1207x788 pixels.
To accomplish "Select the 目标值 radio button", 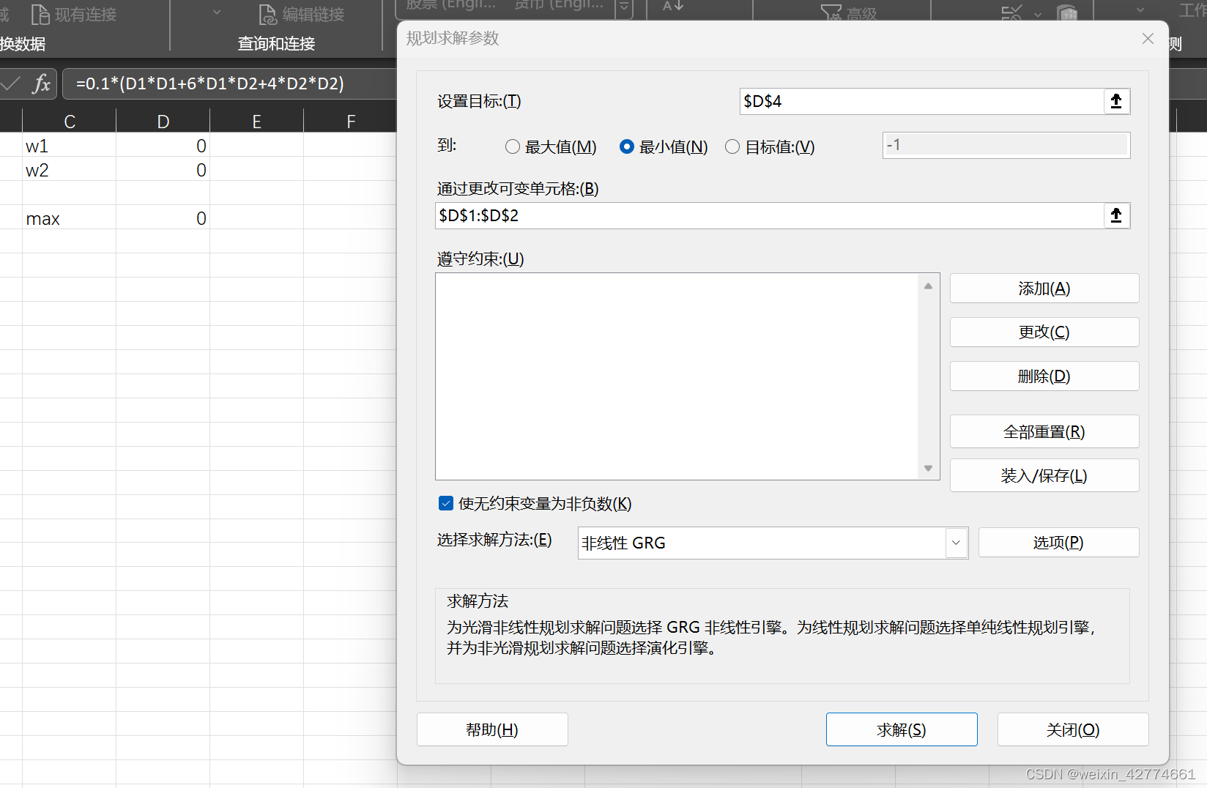I will pyautogui.click(x=732, y=146).
